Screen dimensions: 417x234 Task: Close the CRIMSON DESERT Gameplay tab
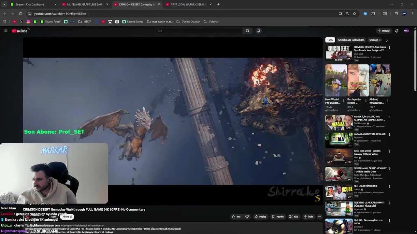(x=159, y=5)
